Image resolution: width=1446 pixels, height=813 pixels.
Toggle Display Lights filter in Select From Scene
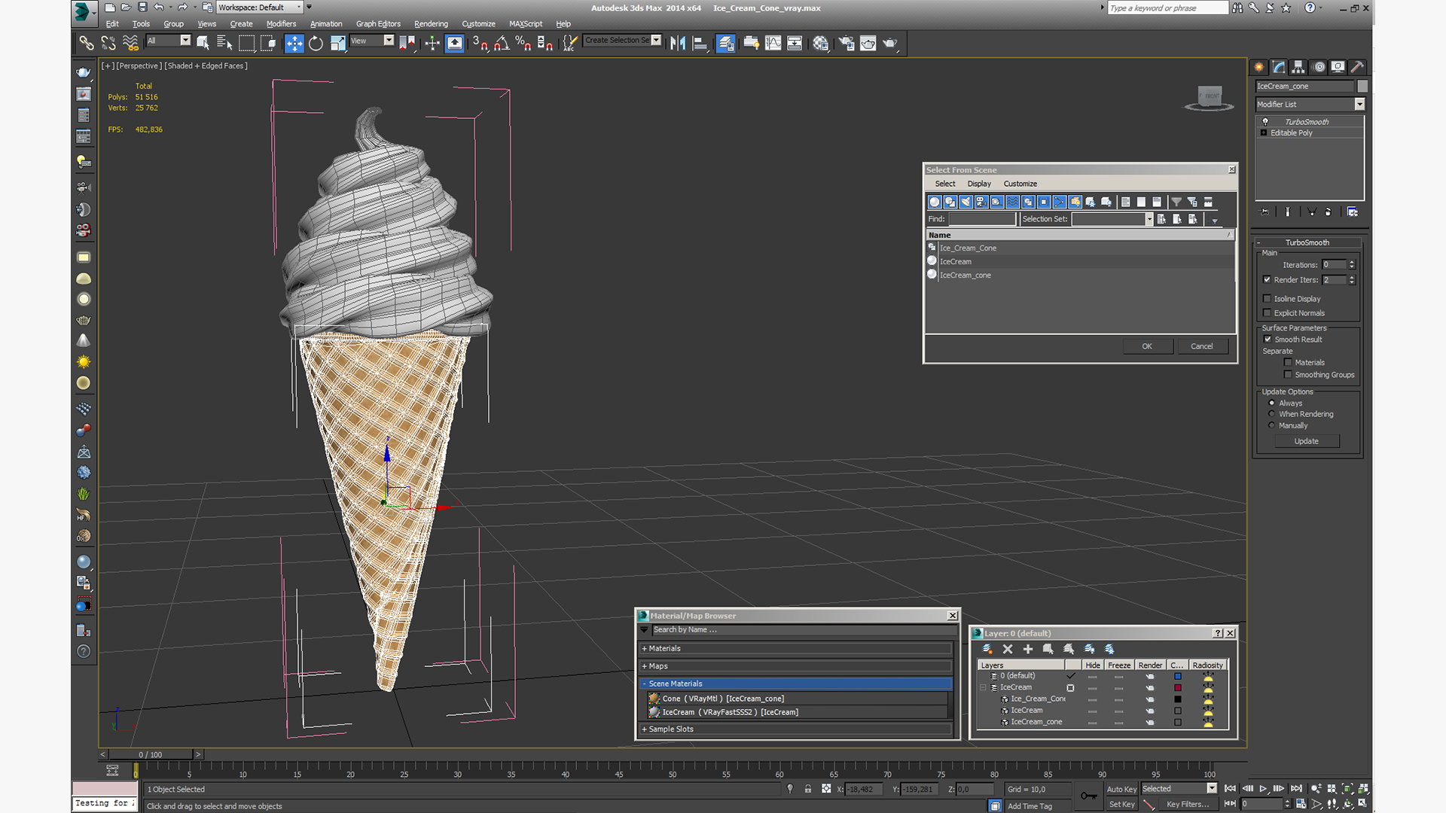(966, 202)
